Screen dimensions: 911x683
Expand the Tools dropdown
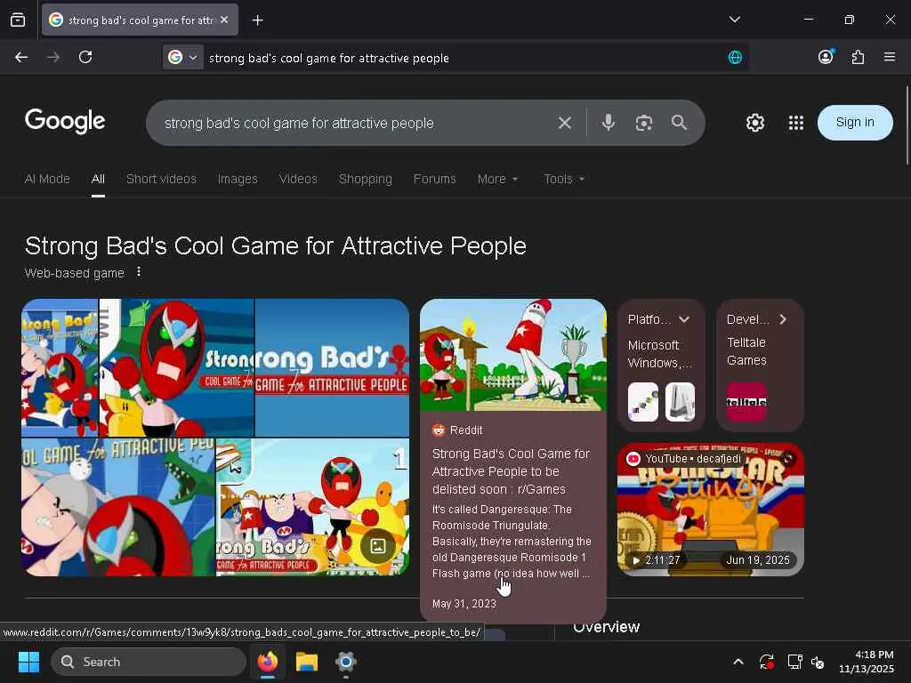pos(563,179)
